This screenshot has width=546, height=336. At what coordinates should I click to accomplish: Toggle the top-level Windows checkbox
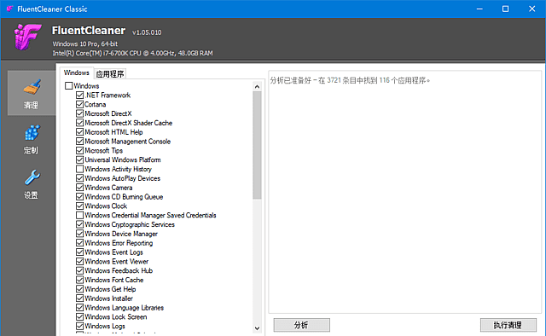(68, 85)
